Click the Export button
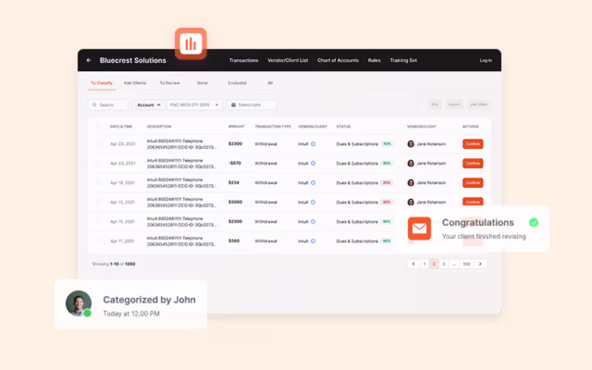The image size is (592, 370). point(453,104)
